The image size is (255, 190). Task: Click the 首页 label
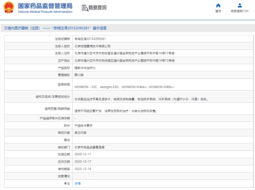218,11
